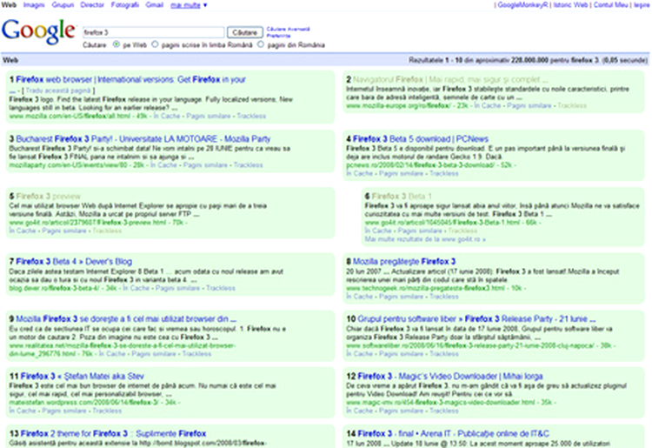Click 'Pagini similare' for matestefan.wordpress.com result

pos(64,411)
